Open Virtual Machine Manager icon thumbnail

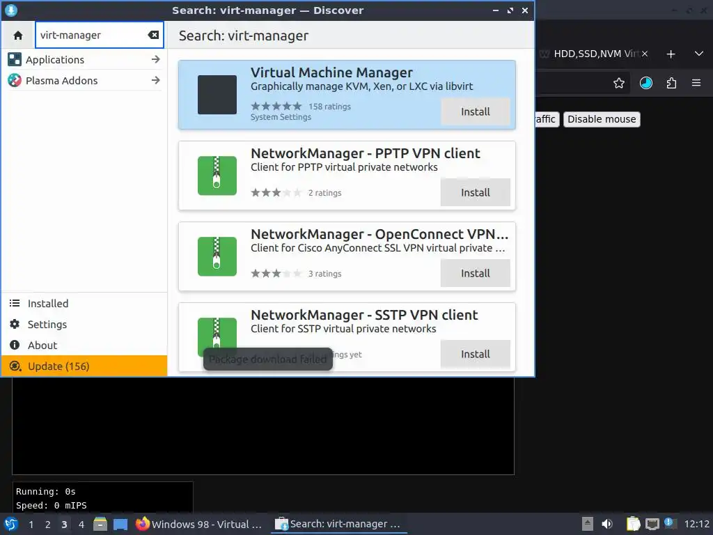pos(217,95)
